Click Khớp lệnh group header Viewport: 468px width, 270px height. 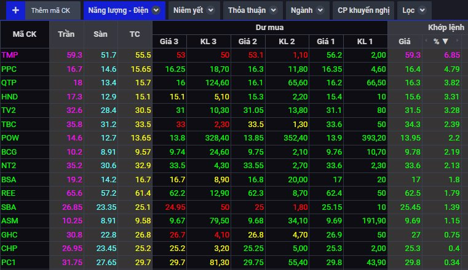pos(446,28)
